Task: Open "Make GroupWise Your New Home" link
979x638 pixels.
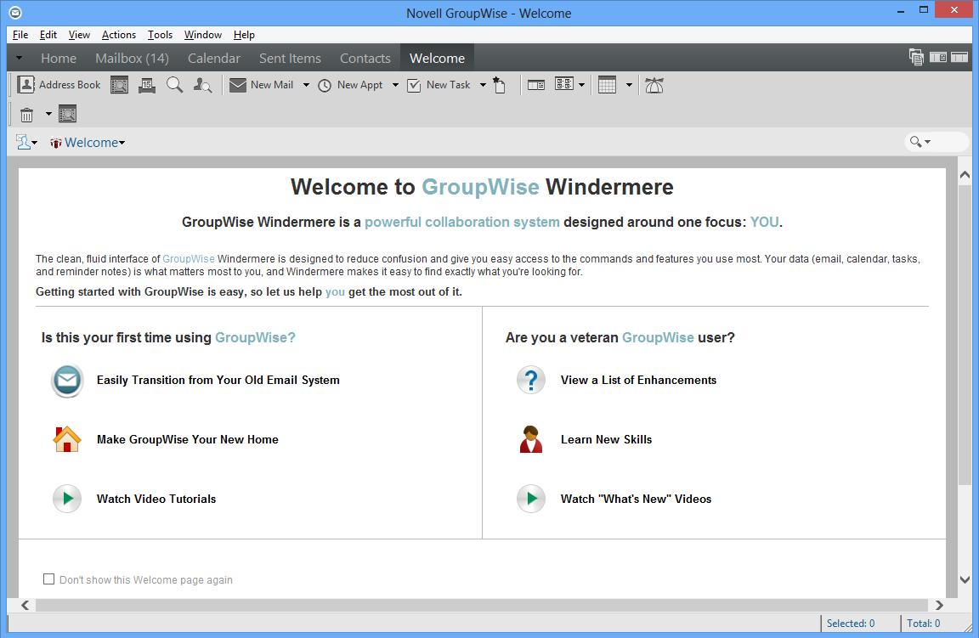Action: [x=187, y=439]
